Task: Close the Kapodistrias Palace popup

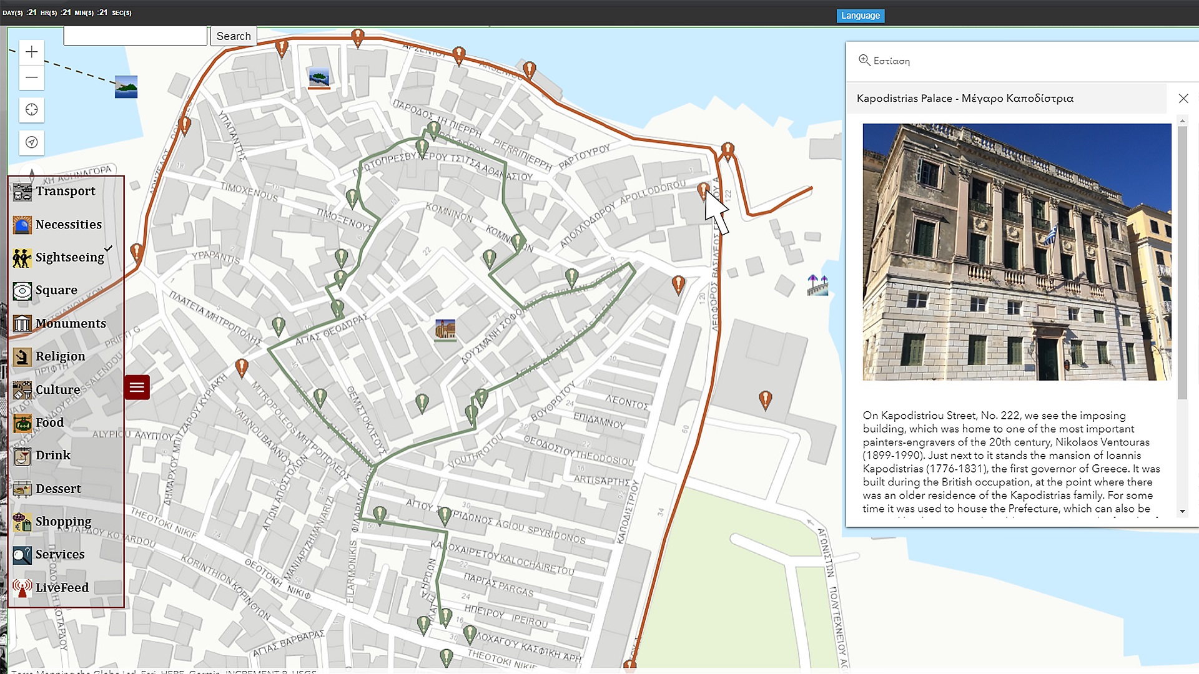Action: (1183, 99)
